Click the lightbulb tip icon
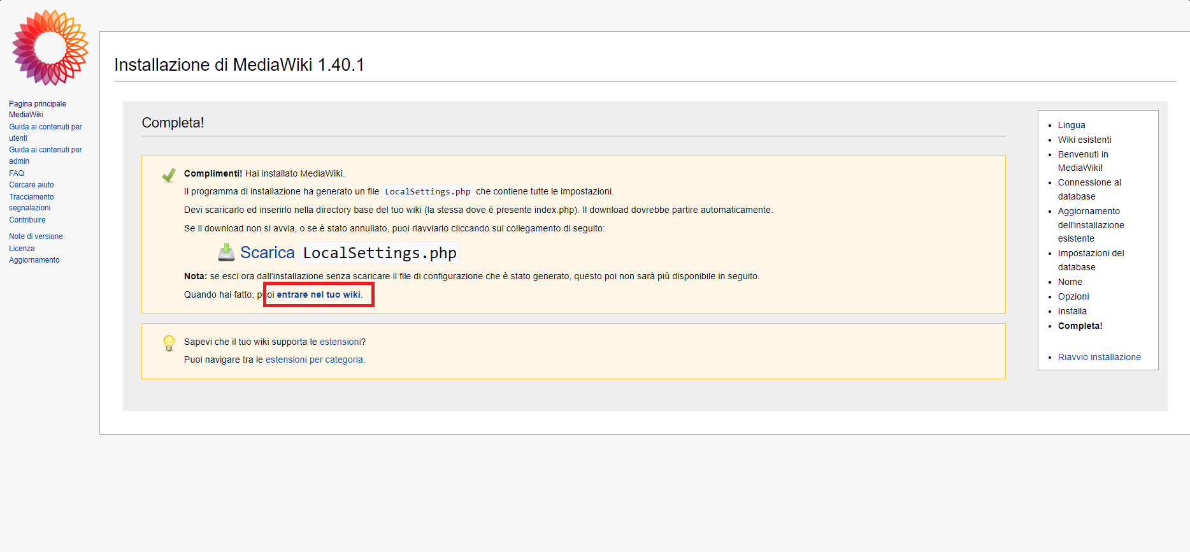The width and height of the screenshot is (1190, 552). pyautogui.click(x=169, y=343)
